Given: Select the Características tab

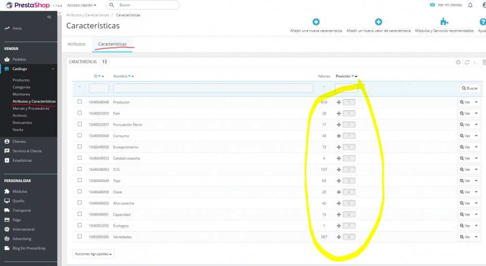Looking at the screenshot, I should (112, 44).
